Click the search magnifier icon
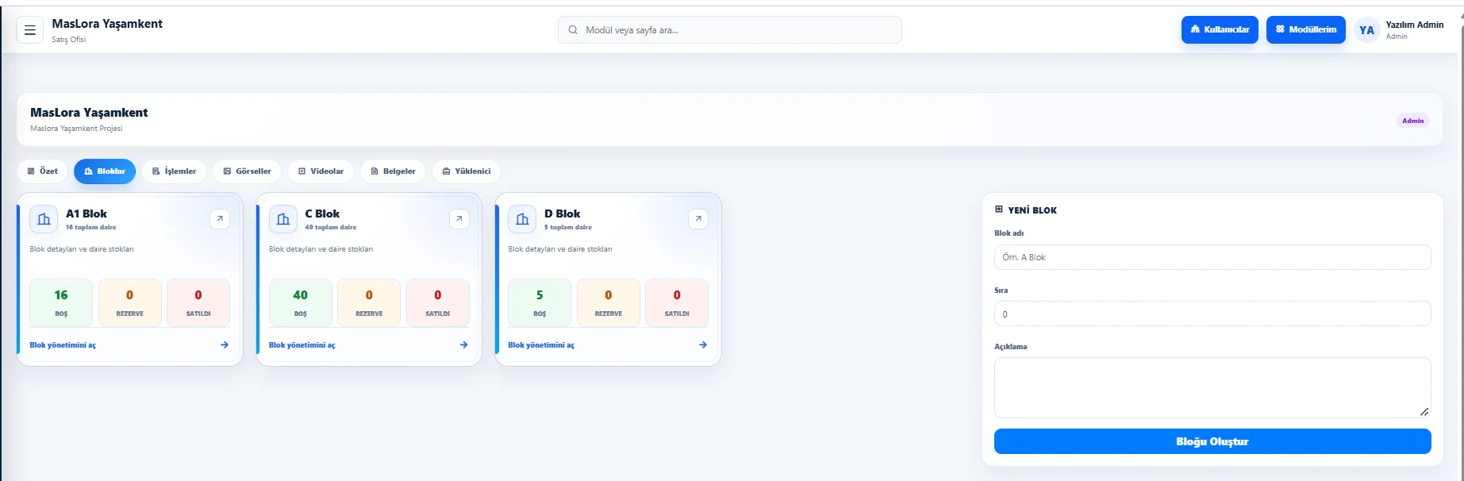 point(573,30)
